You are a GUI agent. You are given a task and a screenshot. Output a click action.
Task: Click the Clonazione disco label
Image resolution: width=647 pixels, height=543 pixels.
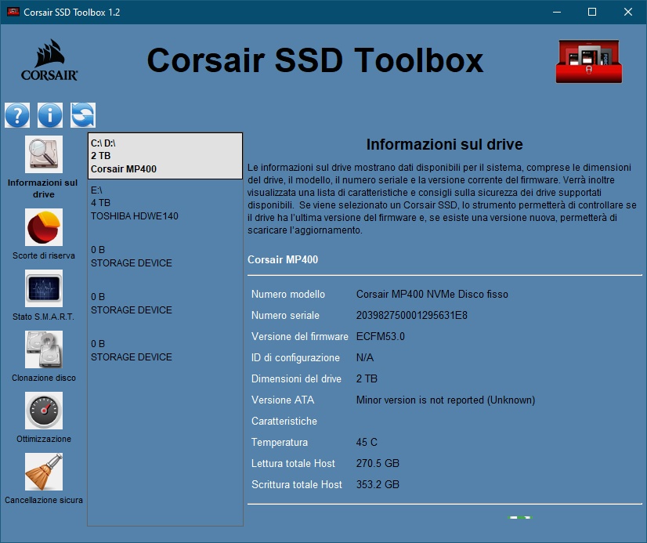(x=44, y=378)
